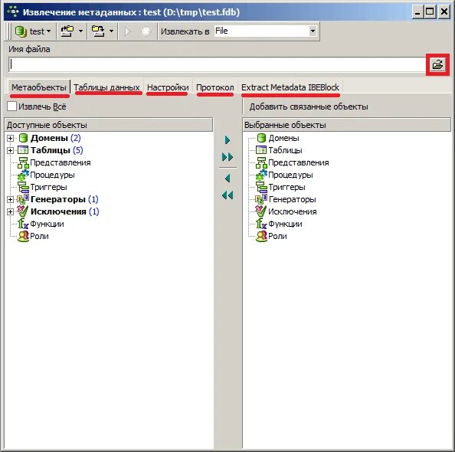Start extraction with the play arrow icon
Image resolution: width=455 pixels, height=452 pixels.
click(x=127, y=31)
